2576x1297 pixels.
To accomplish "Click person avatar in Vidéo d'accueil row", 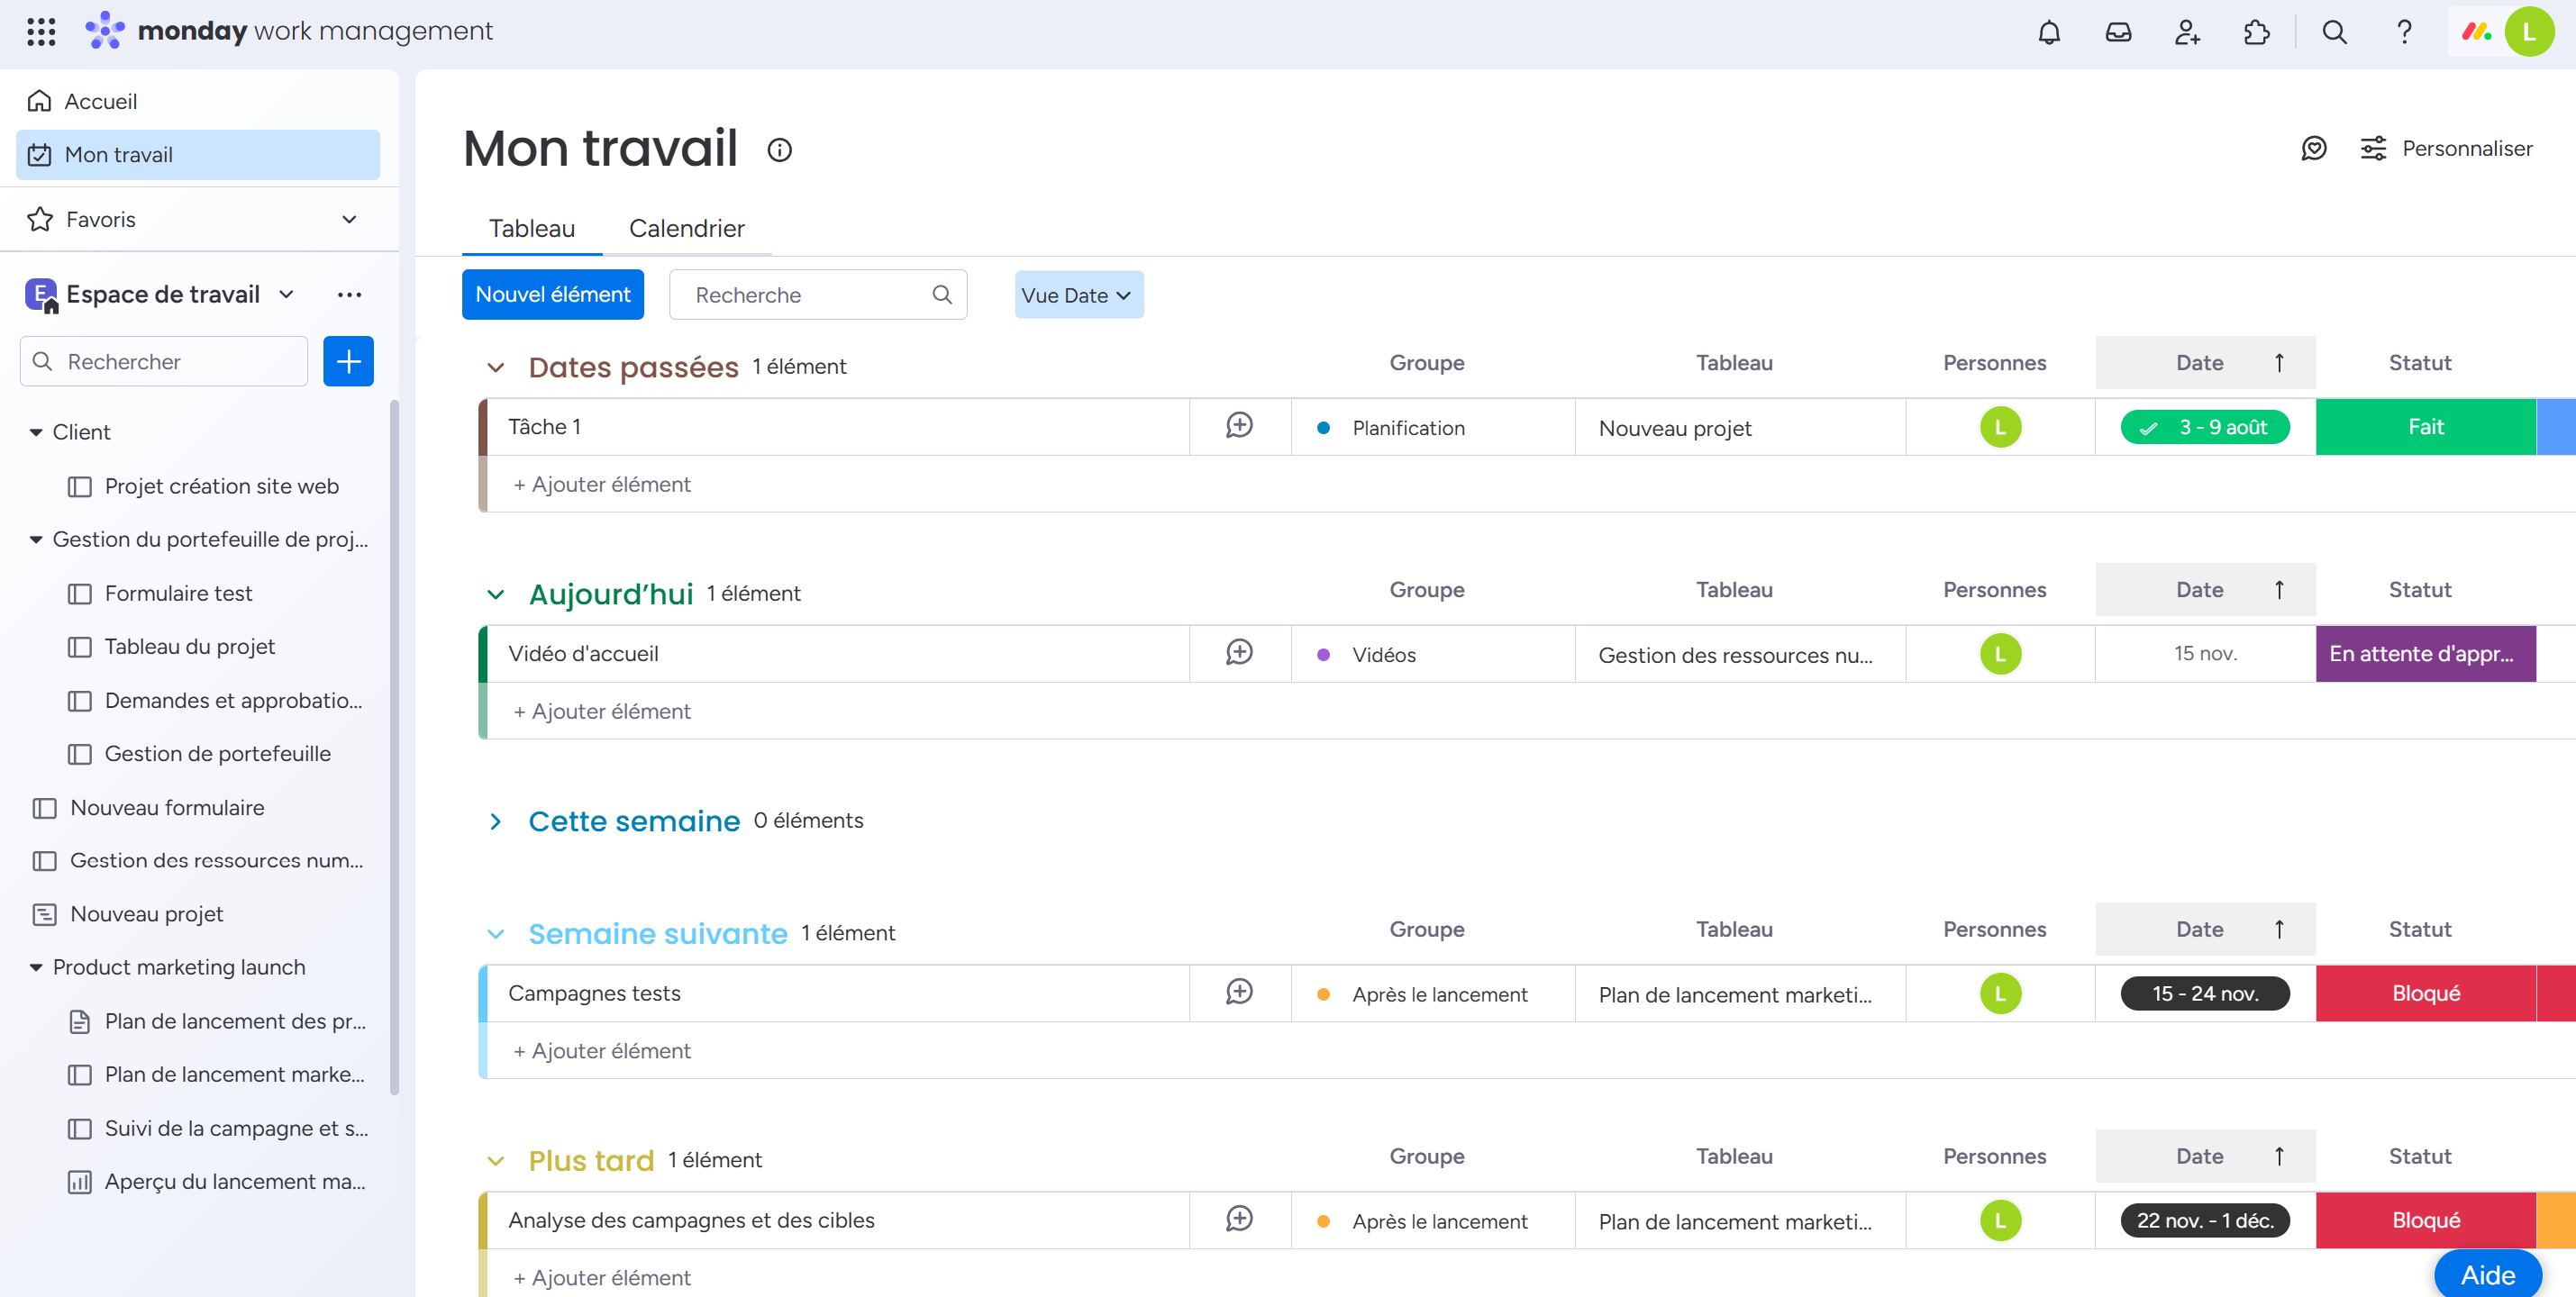I will pos(2000,654).
